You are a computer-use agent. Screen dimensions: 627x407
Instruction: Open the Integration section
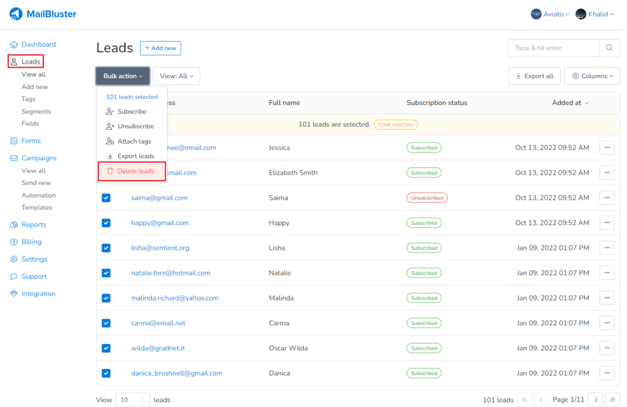click(37, 293)
